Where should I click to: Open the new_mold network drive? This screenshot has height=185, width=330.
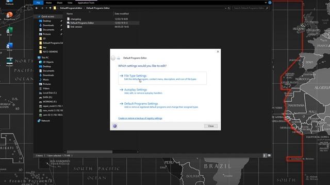53,110
